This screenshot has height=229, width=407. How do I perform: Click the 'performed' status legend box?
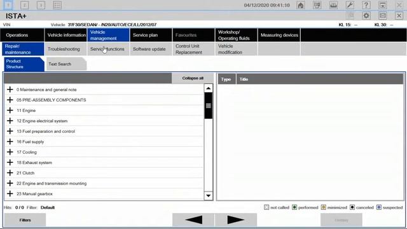[x=294, y=207]
